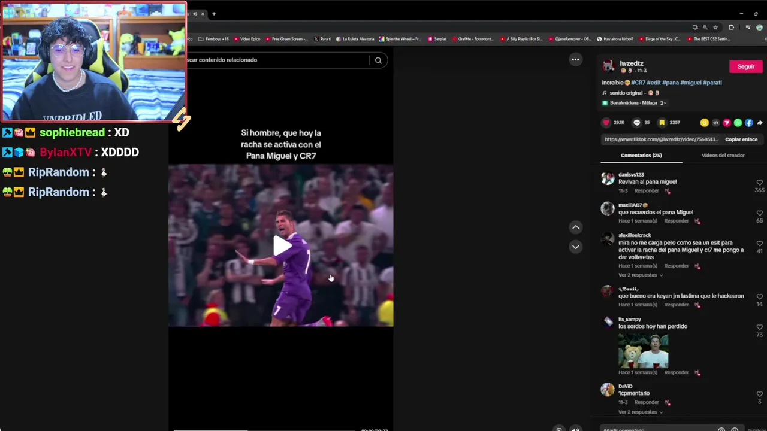
Task: Share video on WhatsApp
Action: tap(738, 123)
